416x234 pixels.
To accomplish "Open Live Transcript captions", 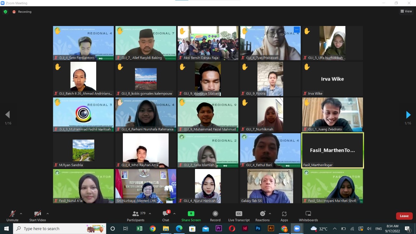I will (239, 216).
